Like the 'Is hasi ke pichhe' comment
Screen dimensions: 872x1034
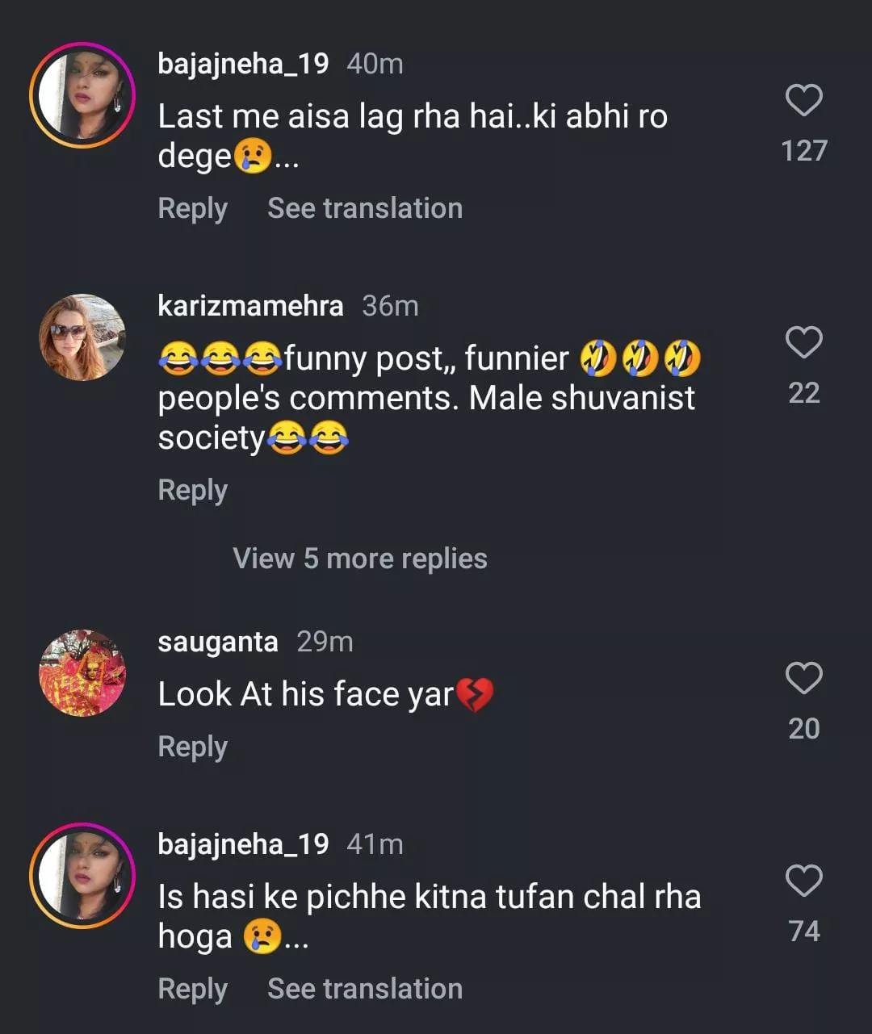(x=803, y=881)
